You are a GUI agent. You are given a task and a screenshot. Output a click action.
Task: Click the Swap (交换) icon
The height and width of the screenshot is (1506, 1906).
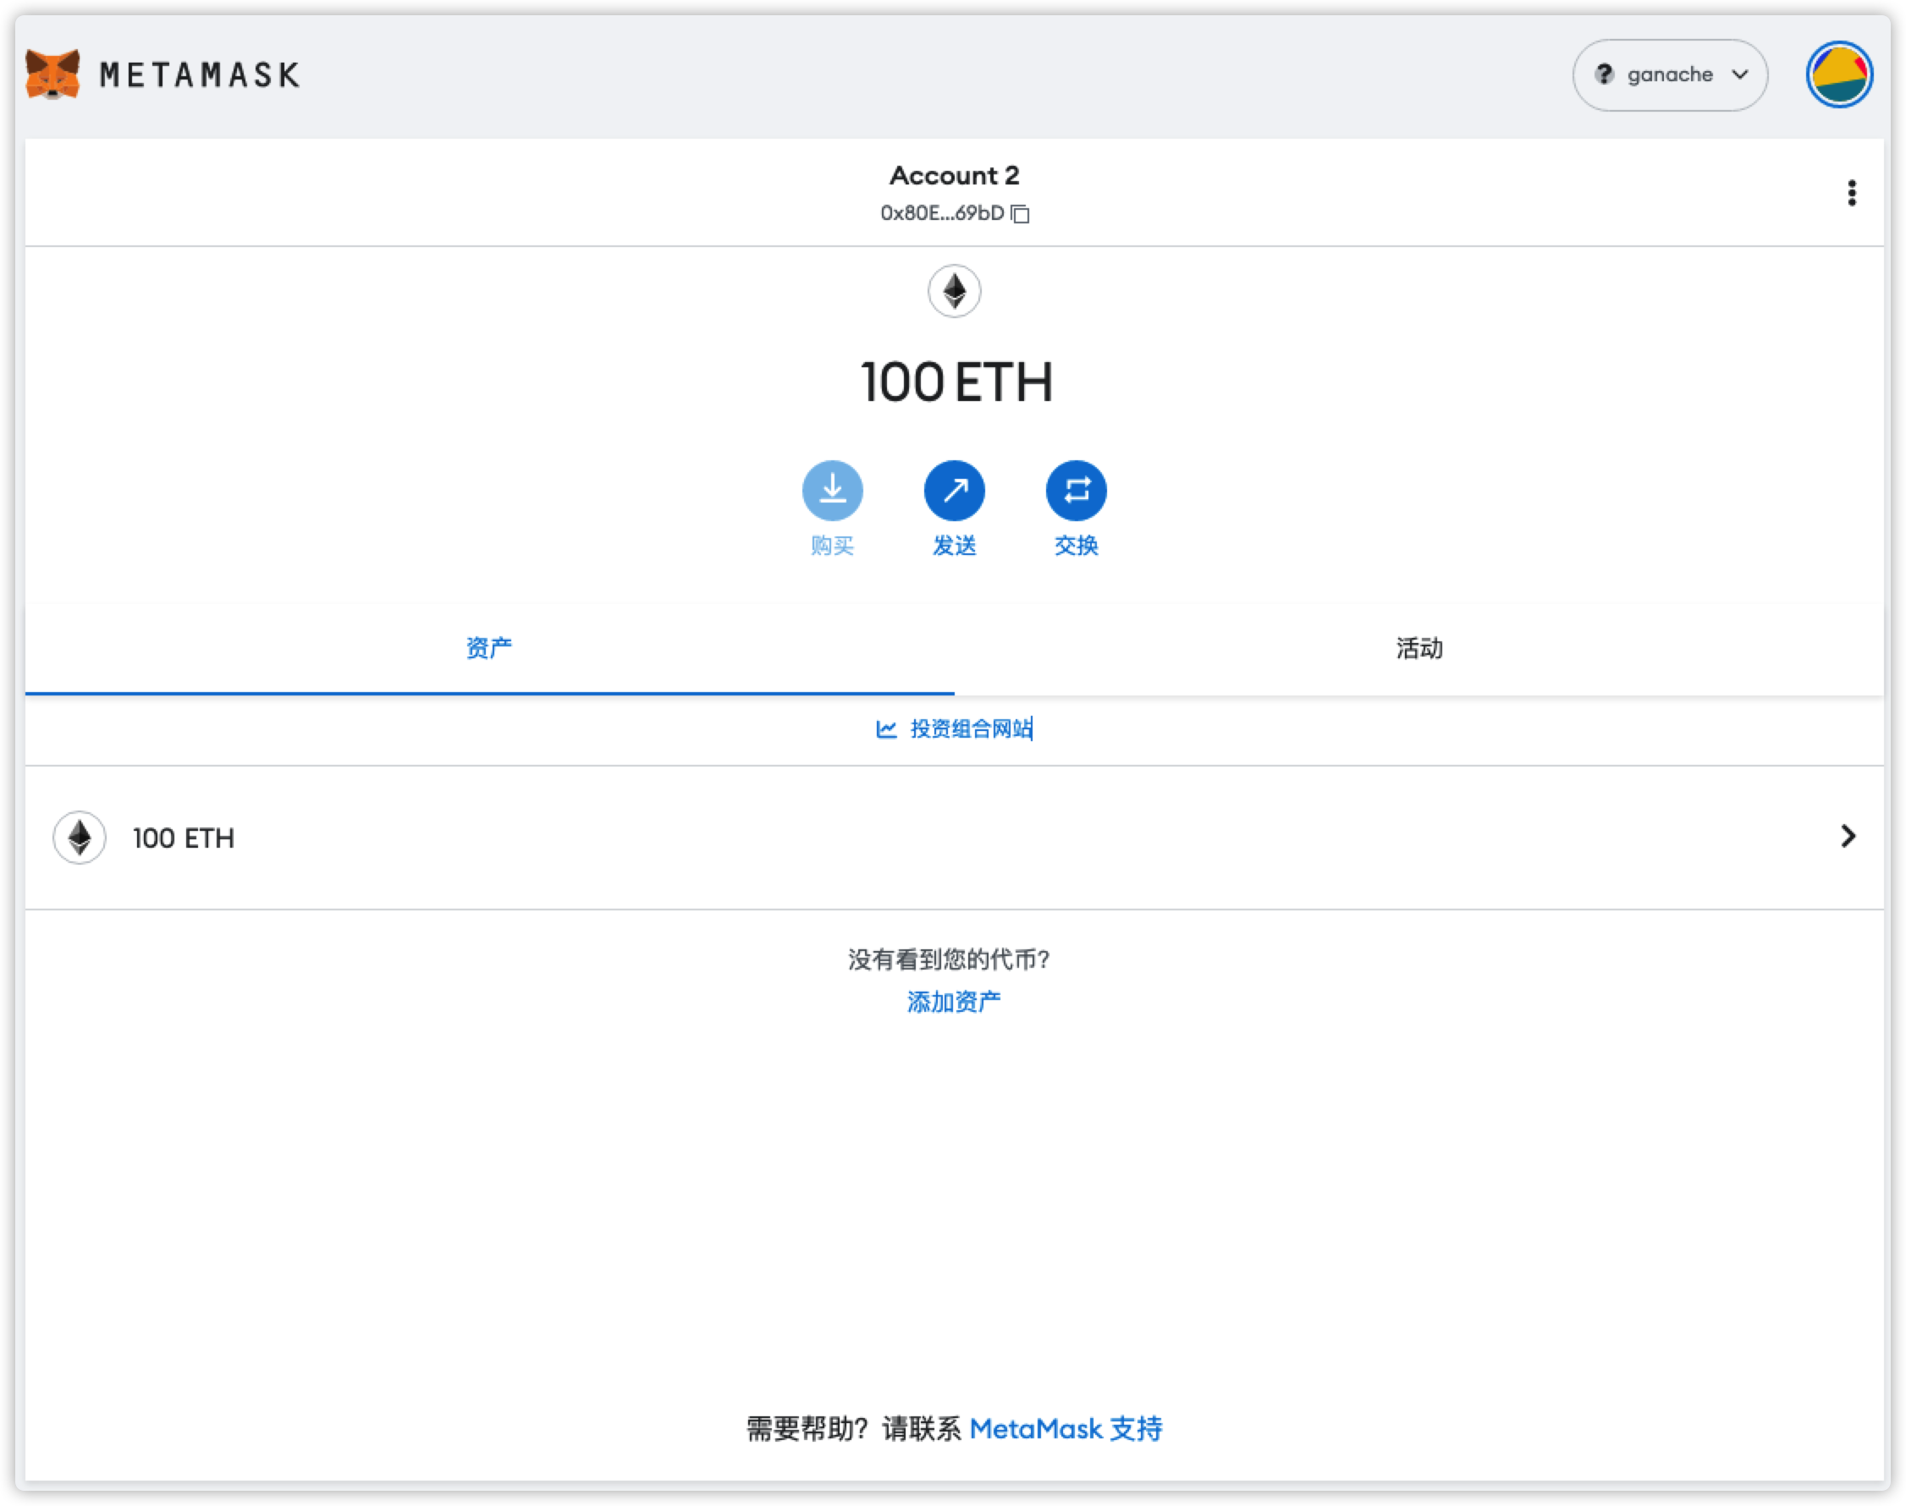(1075, 490)
